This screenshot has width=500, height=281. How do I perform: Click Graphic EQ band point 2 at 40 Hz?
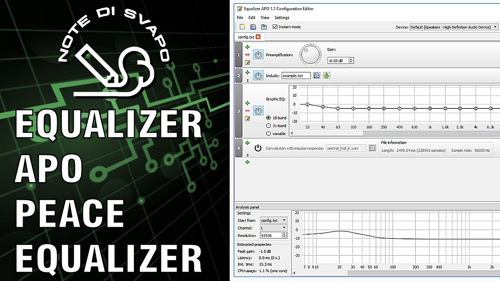click(x=323, y=107)
